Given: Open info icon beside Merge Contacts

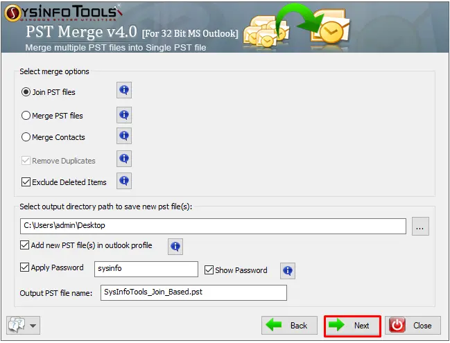Looking at the screenshot, I should tap(124, 136).
